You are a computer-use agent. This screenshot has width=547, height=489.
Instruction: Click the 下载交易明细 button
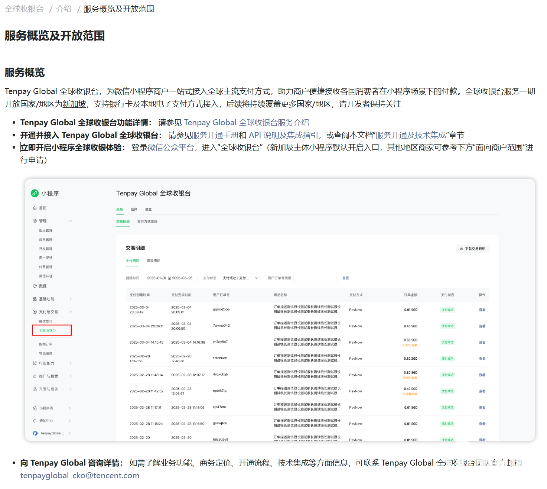pyautogui.click(x=473, y=249)
